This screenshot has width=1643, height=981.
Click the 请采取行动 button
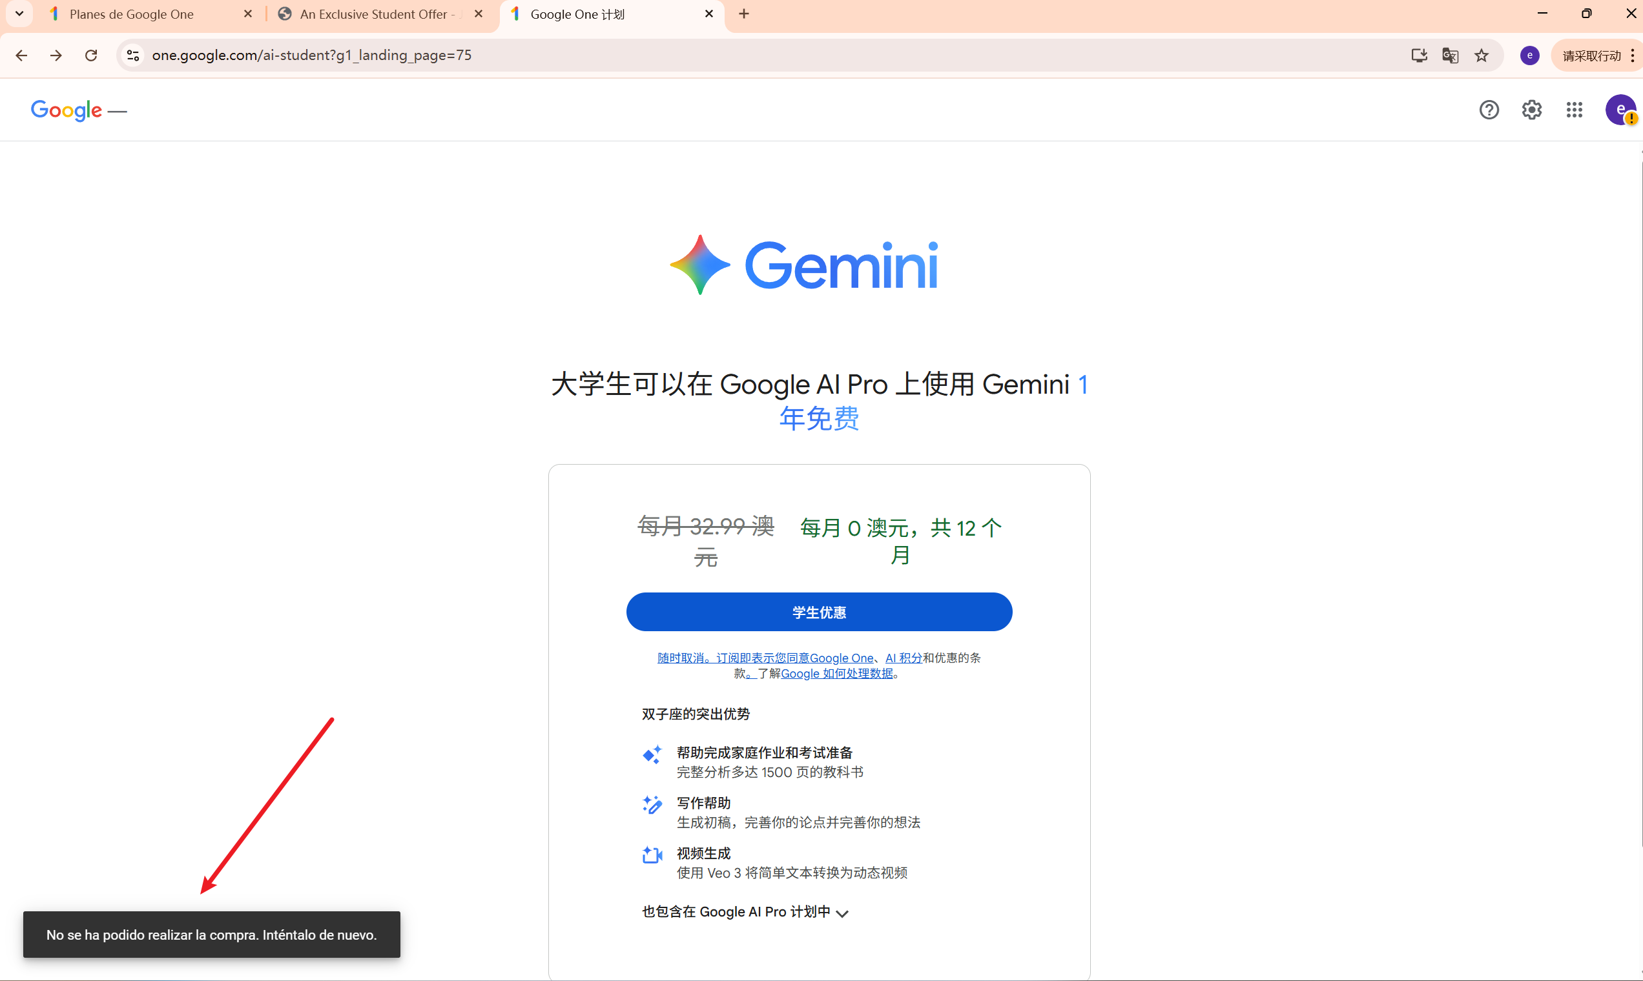click(1591, 56)
